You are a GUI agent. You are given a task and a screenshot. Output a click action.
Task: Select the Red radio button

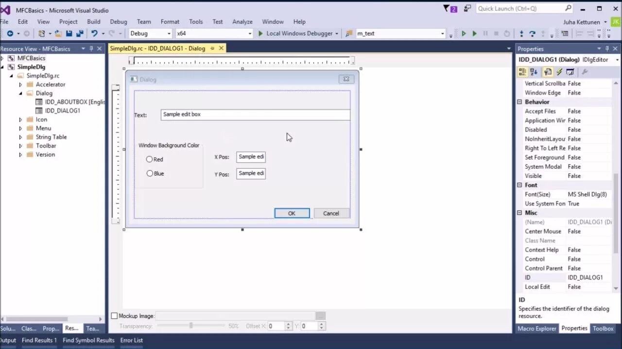point(150,159)
